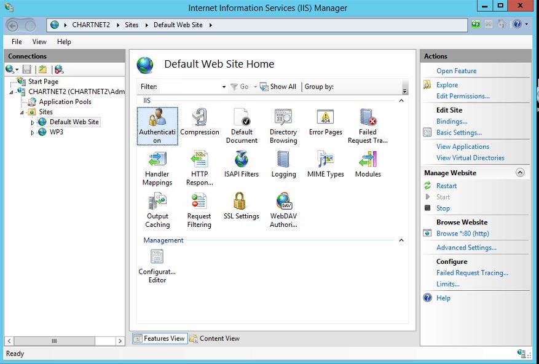Click Sites in the address breadcrumb

[x=132, y=25]
